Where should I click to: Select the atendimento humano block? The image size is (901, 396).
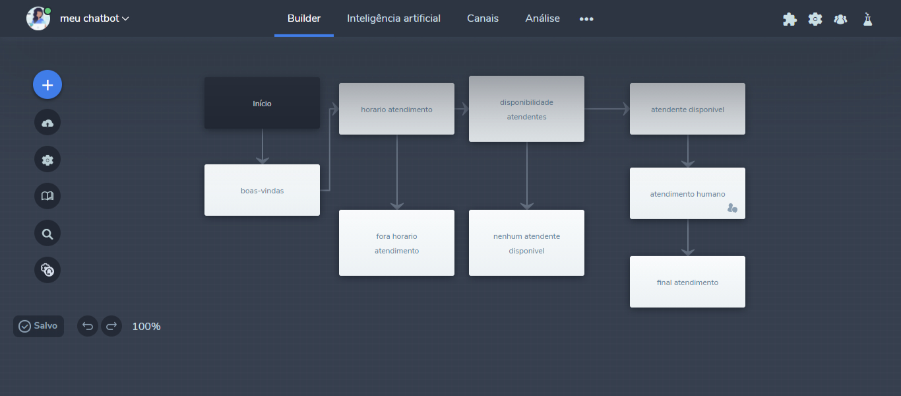click(687, 194)
